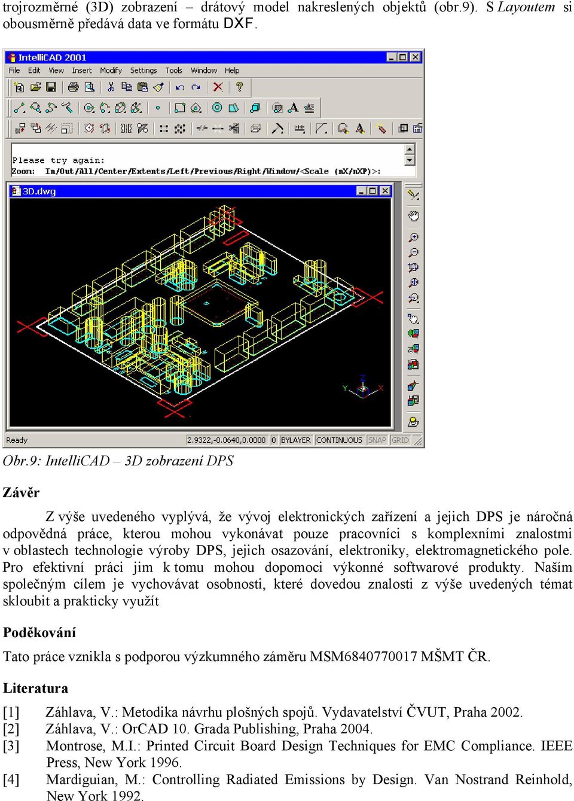
Task: Click the Redo arrow icon
Action: (196, 87)
